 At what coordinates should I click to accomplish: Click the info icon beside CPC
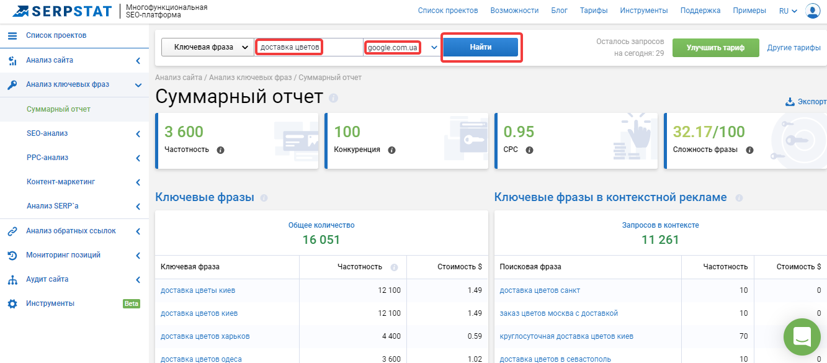click(x=530, y=150)
